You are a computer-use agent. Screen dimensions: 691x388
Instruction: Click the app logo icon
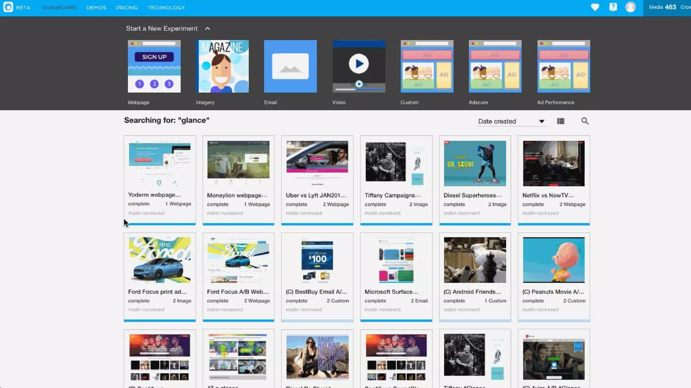click(8, 7)
